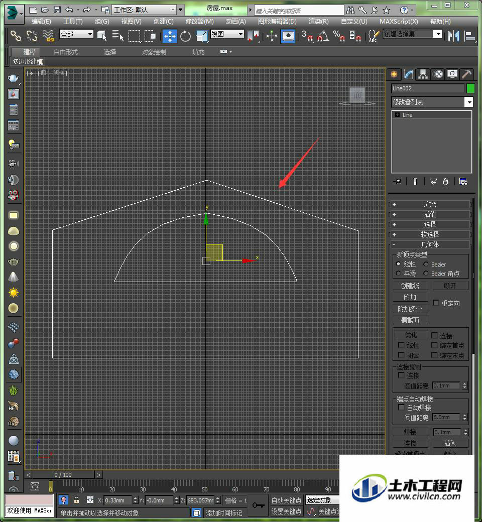This screenshot has width=482, height=522.
Task: Click the green object color swatch
Action: coord(470,88)
